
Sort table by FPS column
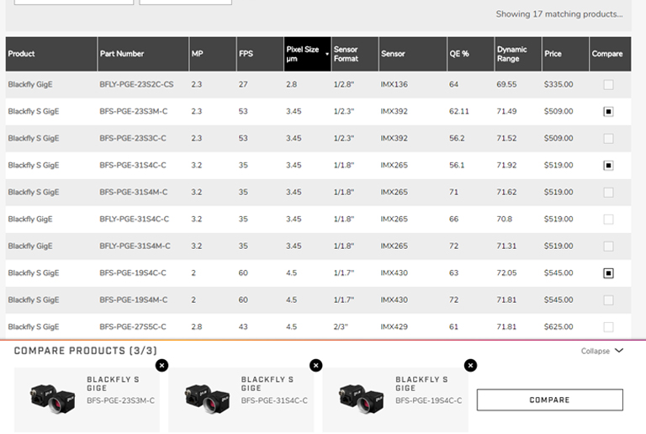tap(260, 54)
